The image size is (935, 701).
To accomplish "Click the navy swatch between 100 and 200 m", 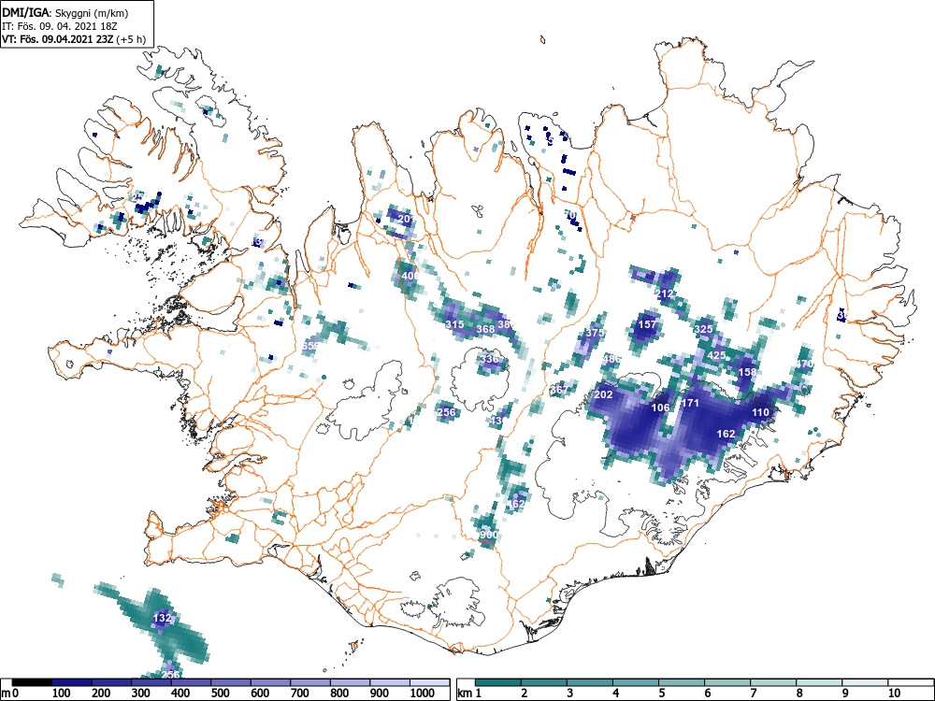I will 72,682.
